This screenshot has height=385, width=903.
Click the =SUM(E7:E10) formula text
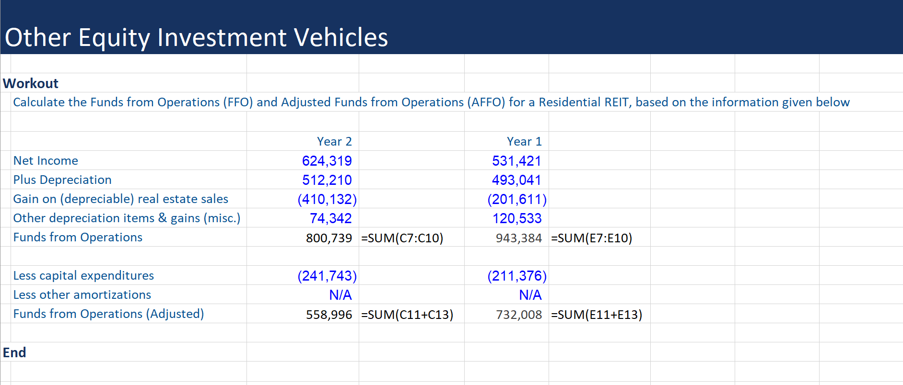(x=592, y=238)
